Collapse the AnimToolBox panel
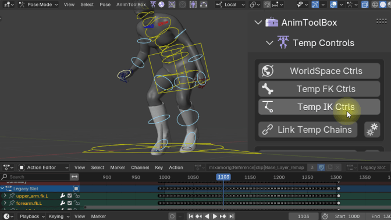 click(x=258, y=23)
